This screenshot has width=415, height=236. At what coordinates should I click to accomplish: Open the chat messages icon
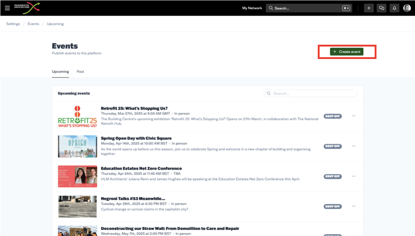pyautogui.click(x=382, y=8)
